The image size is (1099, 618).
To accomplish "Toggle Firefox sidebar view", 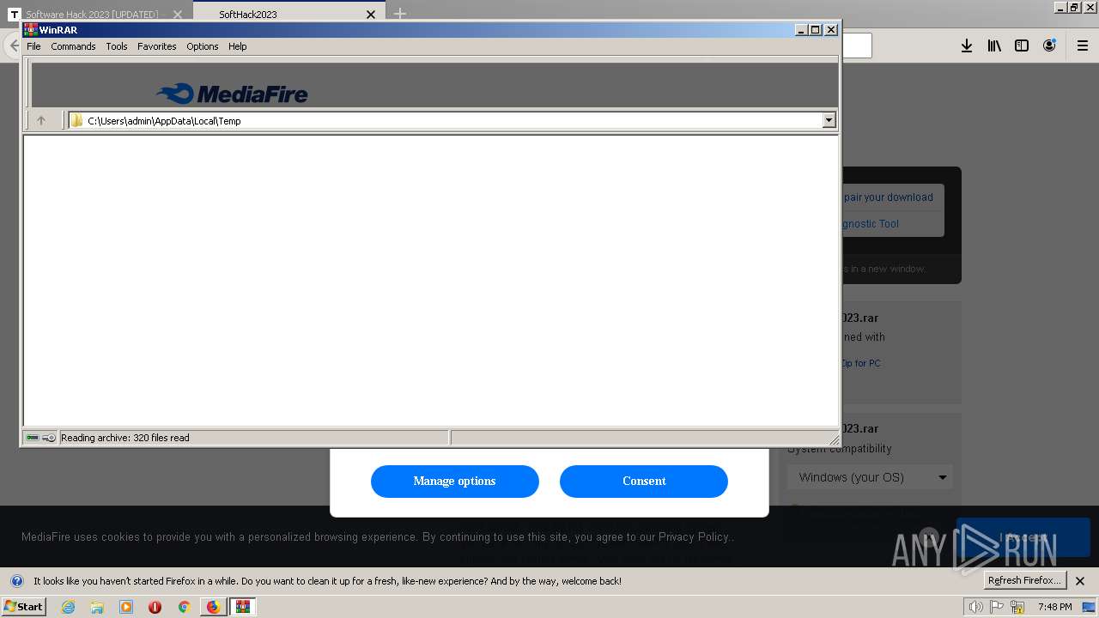I will [1022, 45].
